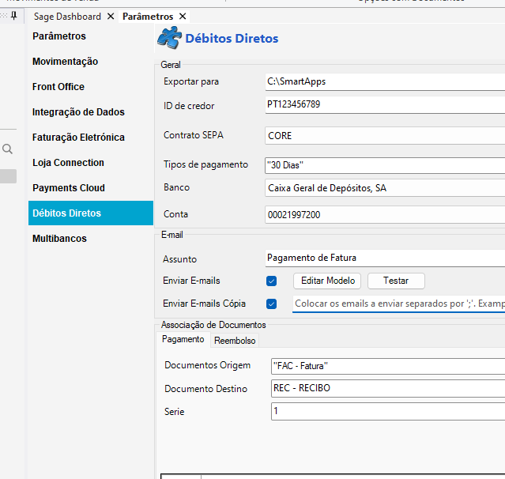
Task: Select the Parâmetros tab
Action: coord(148,17)
